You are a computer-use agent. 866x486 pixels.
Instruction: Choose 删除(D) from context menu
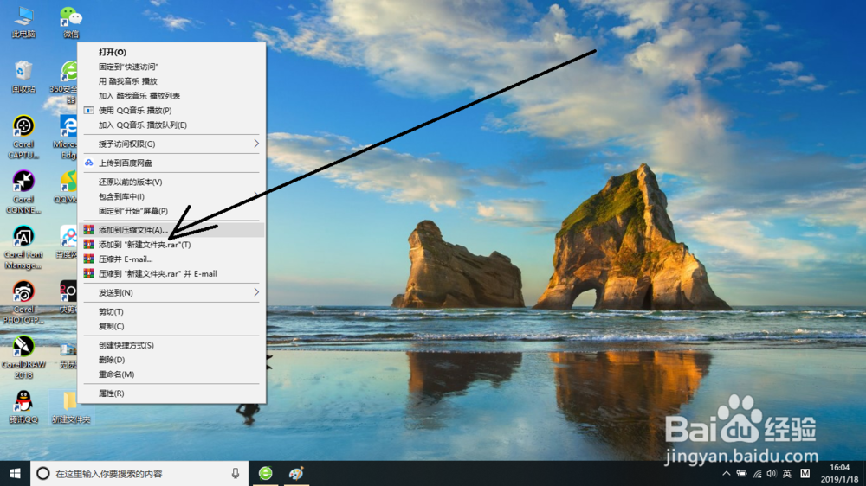pyautogui.click(x=171, y=360)
